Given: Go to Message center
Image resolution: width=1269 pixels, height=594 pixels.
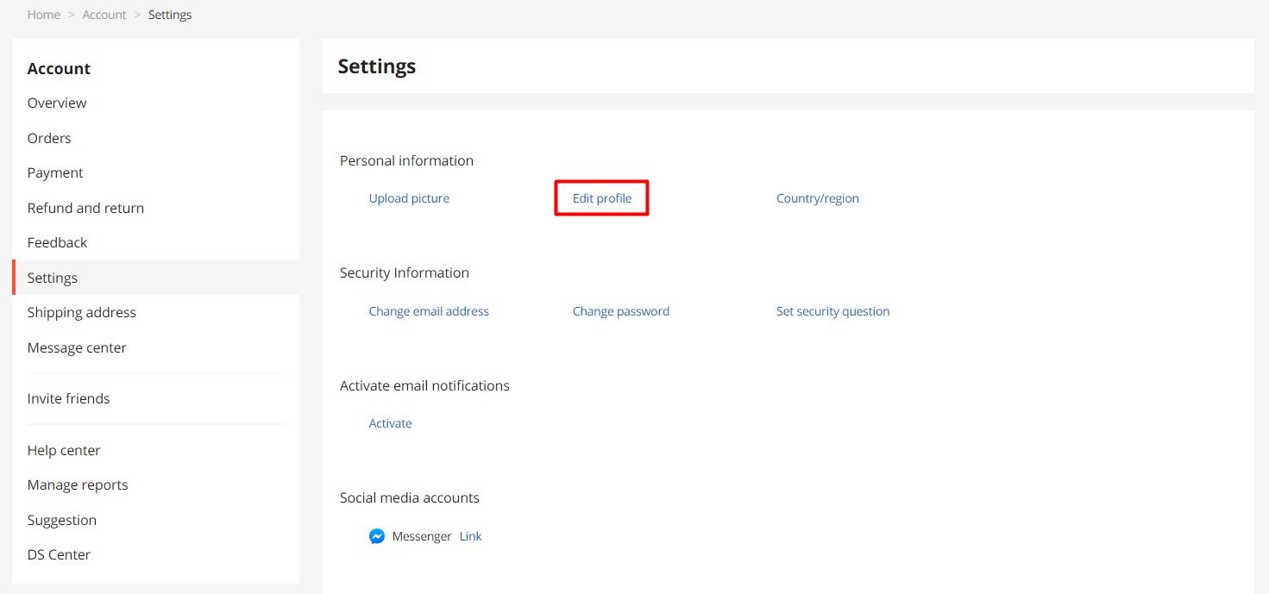Looking at the screenshot, I should click(77, 347).
